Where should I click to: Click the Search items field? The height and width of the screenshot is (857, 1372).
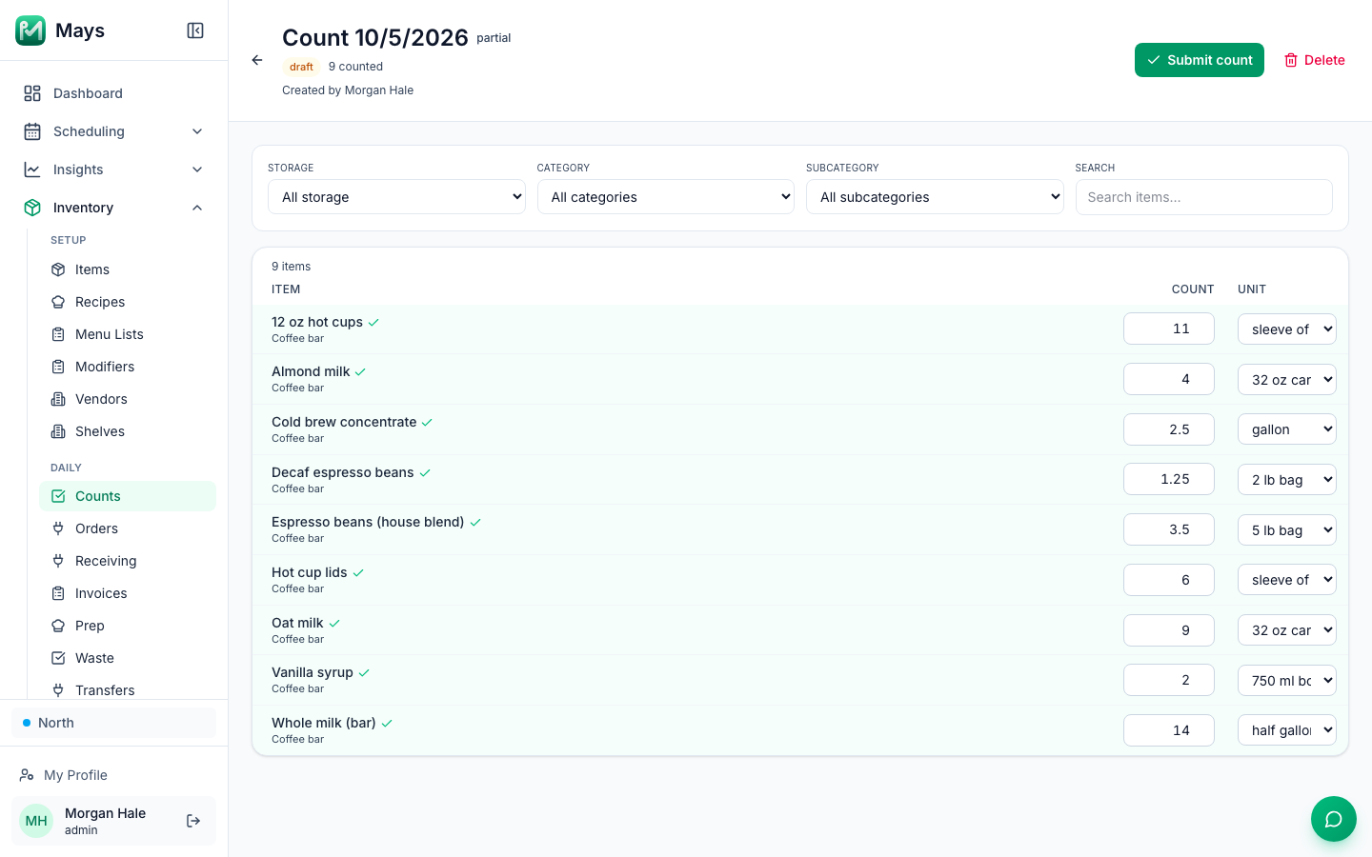click(x=1203, y=197)
